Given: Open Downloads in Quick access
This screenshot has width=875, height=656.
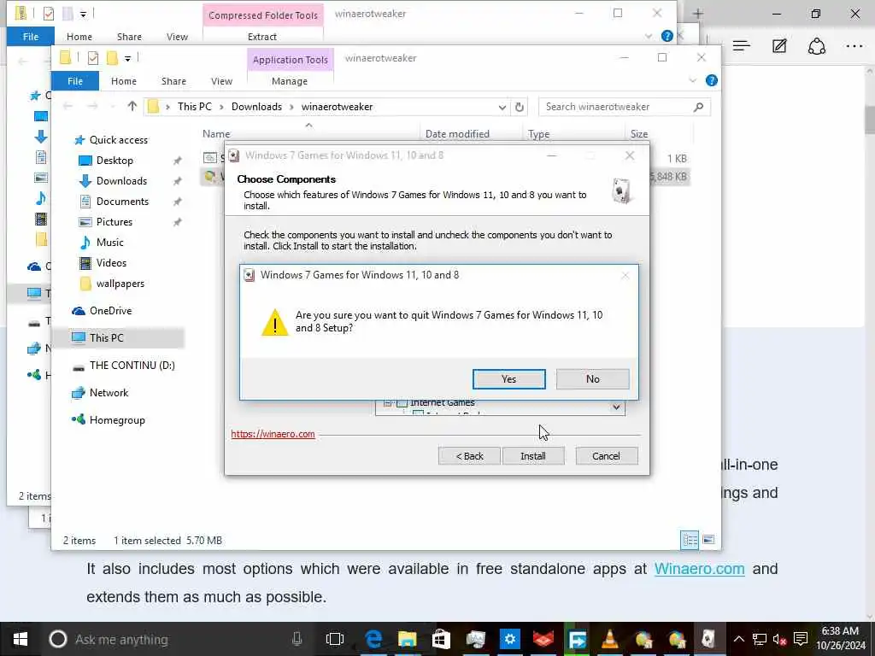Looking at the screenshot, I should [121, 181].
